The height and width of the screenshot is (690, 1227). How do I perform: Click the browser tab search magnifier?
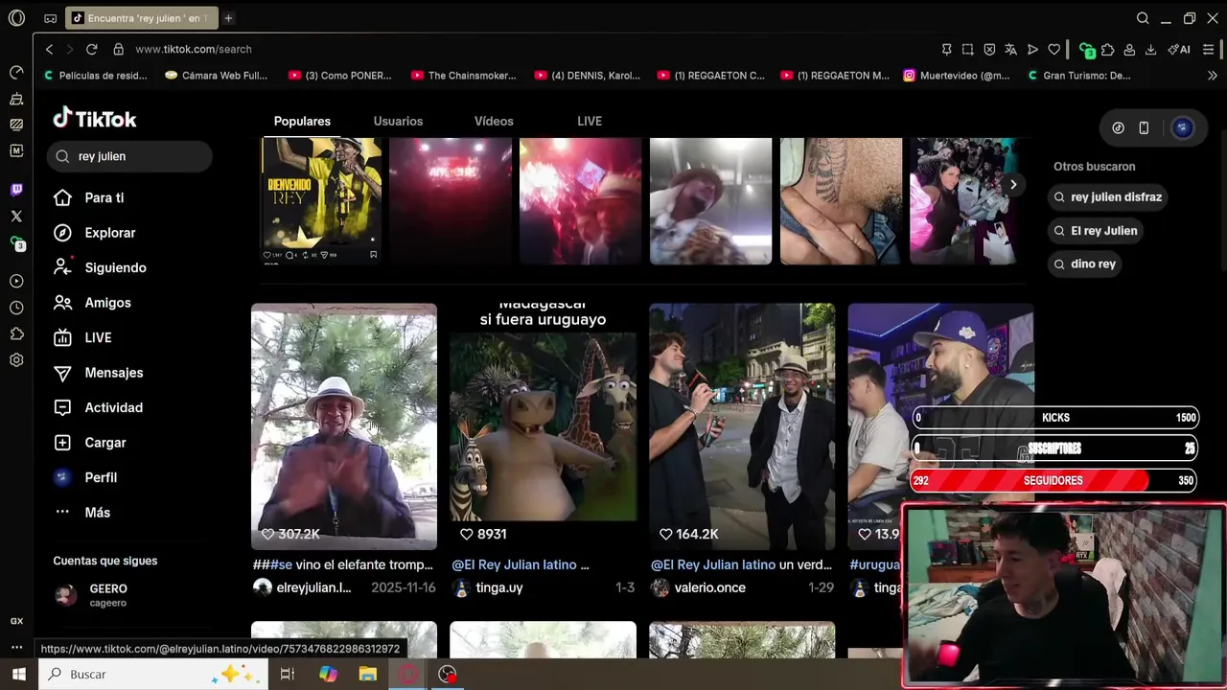point(1143,18)
